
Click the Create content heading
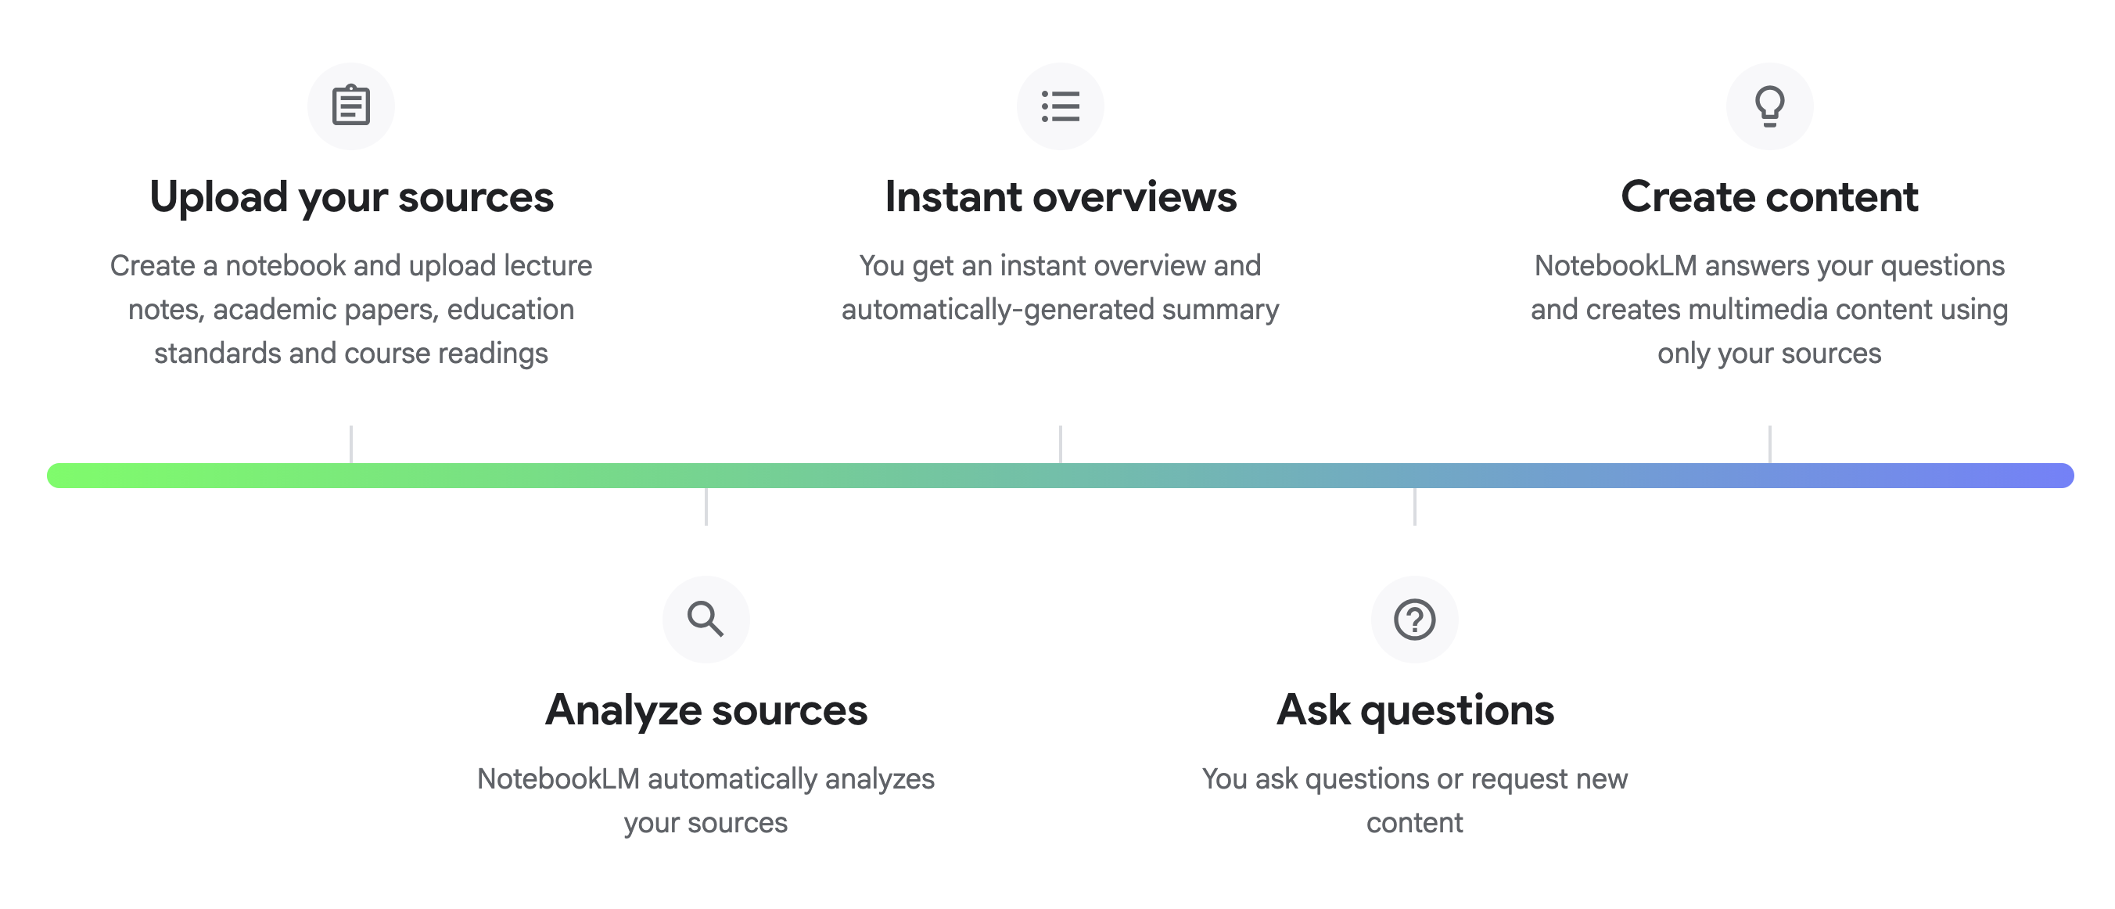point(1769,197)
